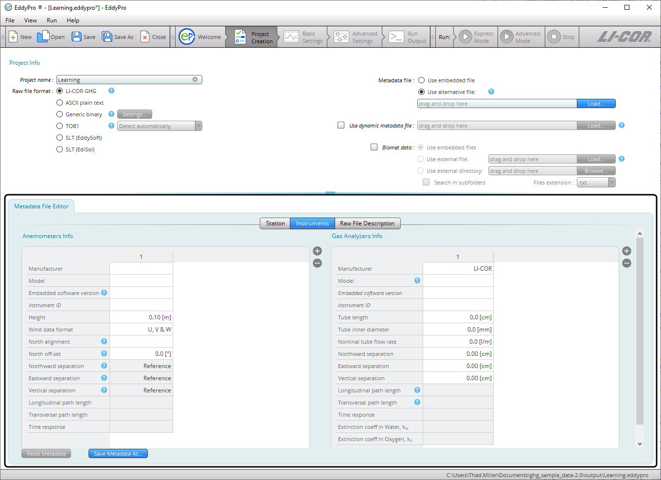Screen dimensions: 661x480
Task: Show help for gas analyzer Model
Action: pyautogui.click(x=417, y=280)
